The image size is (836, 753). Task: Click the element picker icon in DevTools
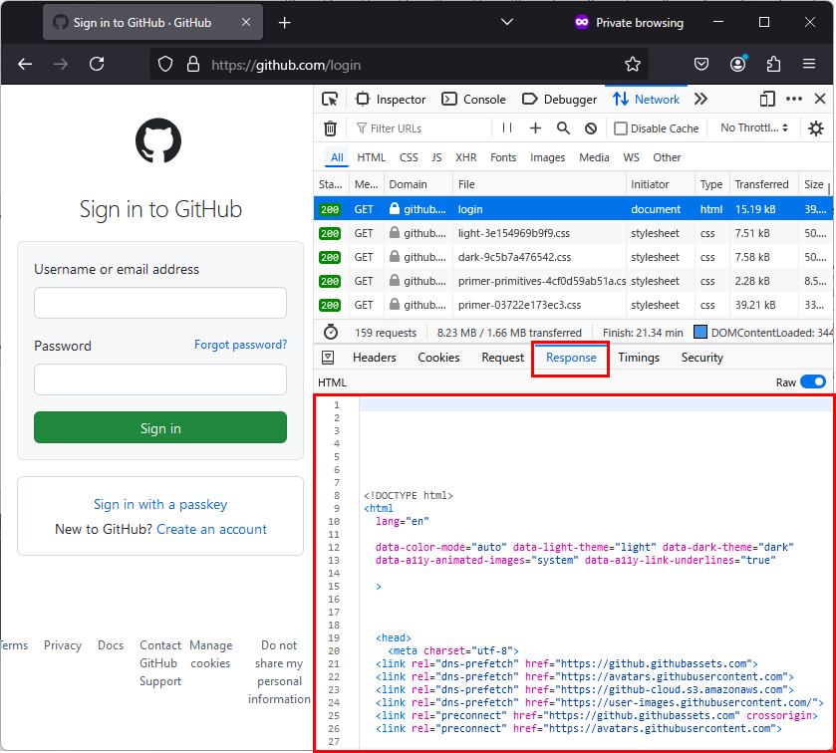330,100
